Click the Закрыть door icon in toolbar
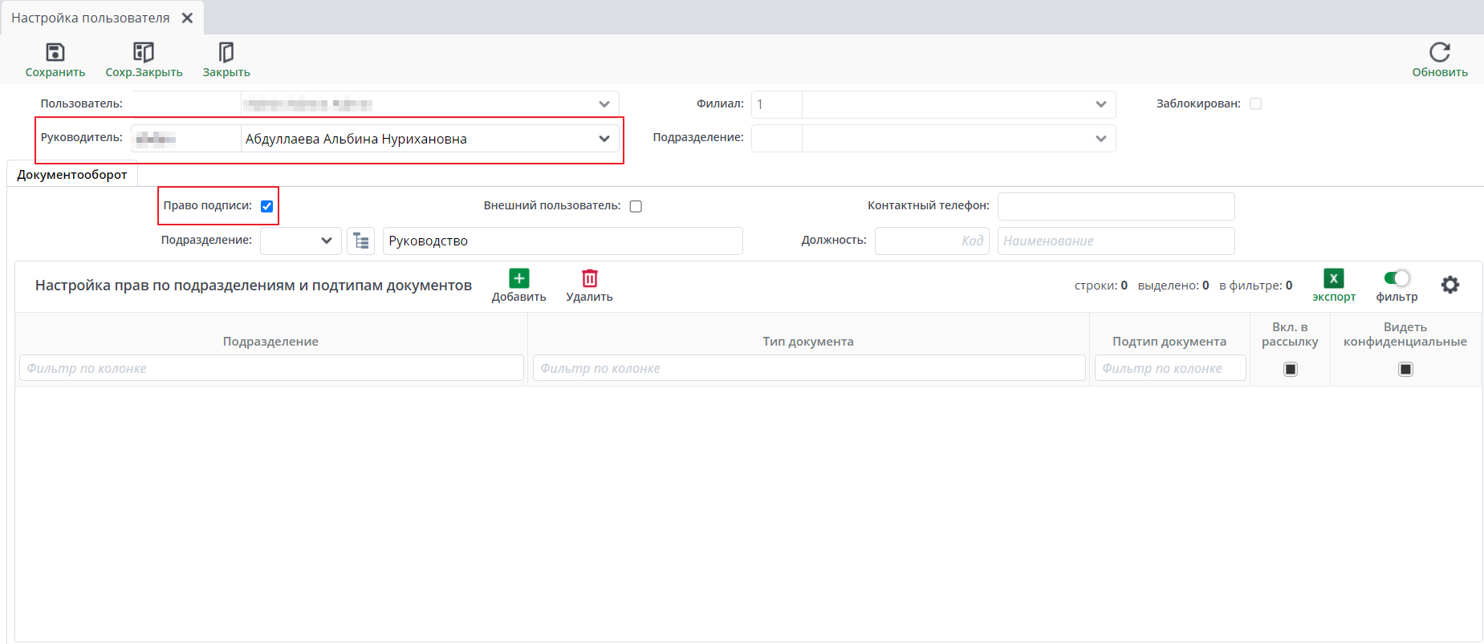This screenshot has height=644, width=1484. point(226,53)
